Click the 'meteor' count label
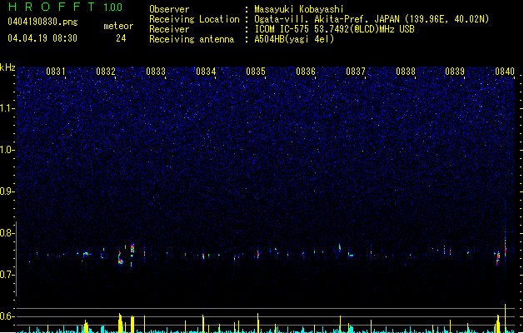Viewport: 524px width, 333px height. coord(118,26)
